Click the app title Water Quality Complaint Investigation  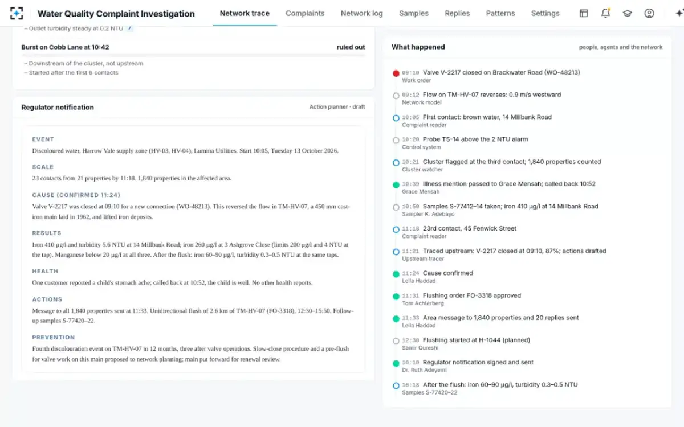(x=116, y=14)
